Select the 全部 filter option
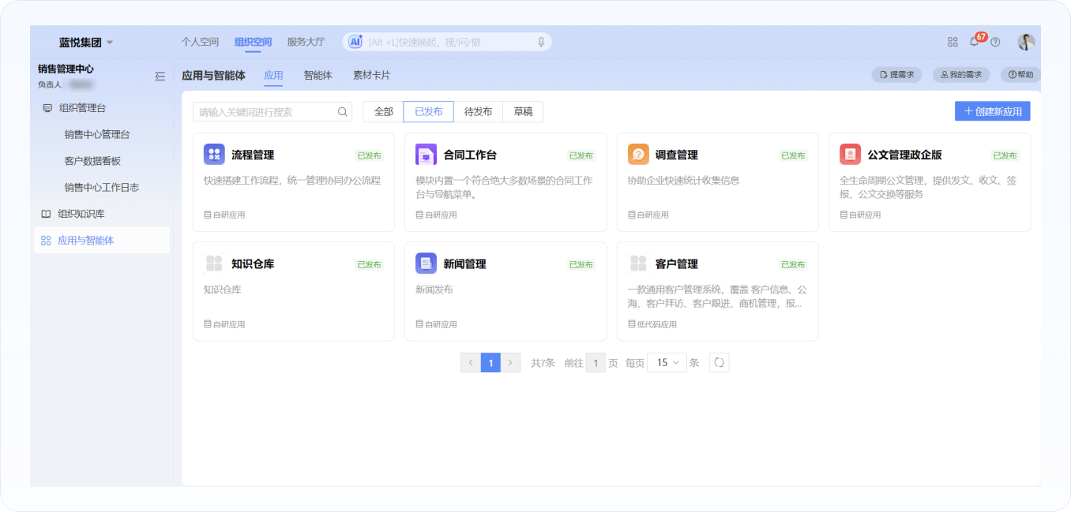Image resolution: width=1071 pixels, height=512 pixels. pos(383,112)
